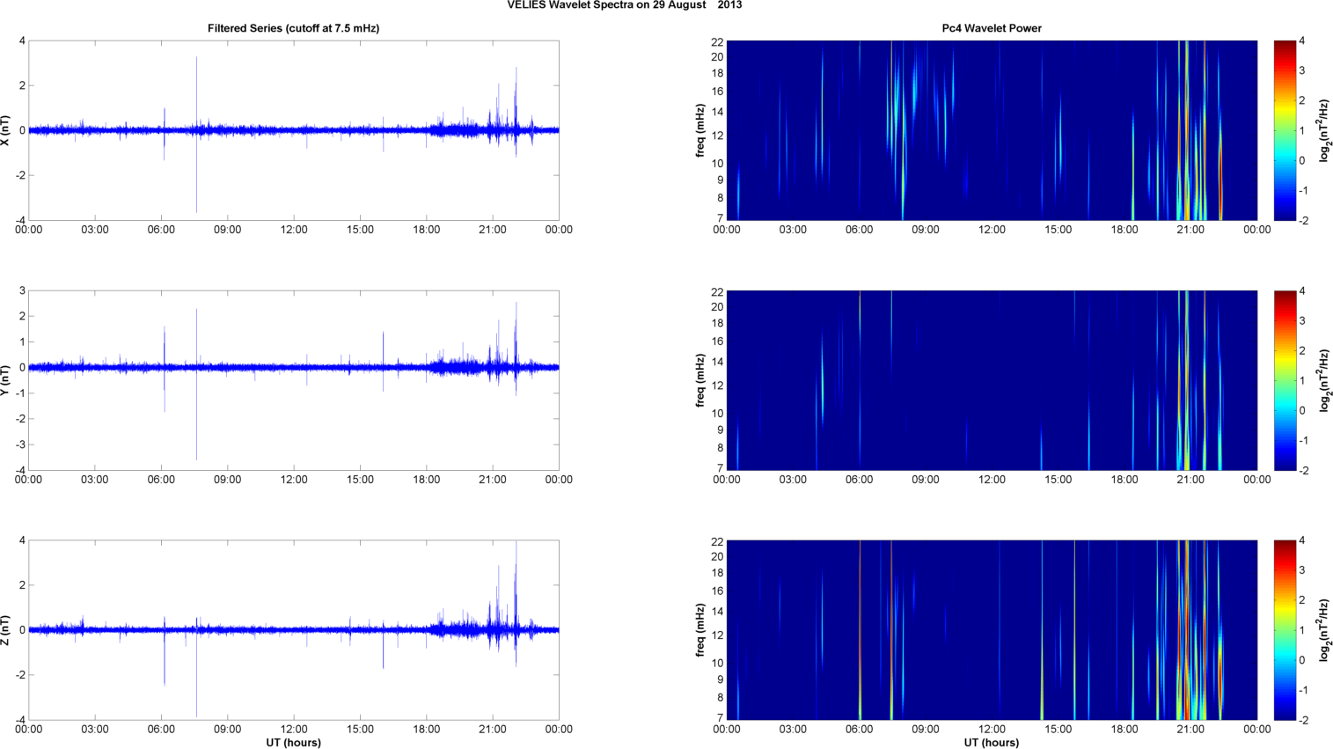
Task: Click the X component filtered series plot
Action: click(294, 130)
